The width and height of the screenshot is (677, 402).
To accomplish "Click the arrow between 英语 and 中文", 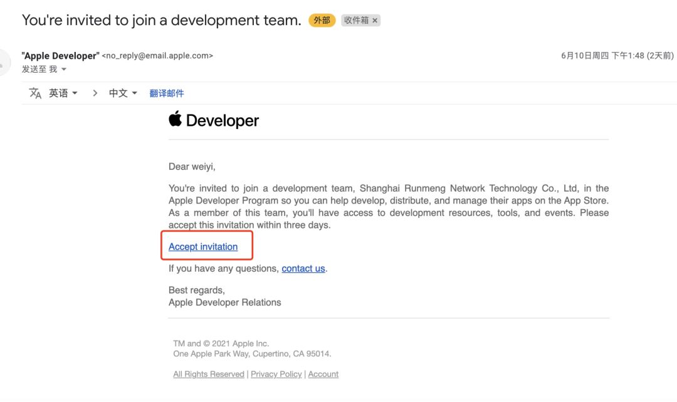I will 95,93.
